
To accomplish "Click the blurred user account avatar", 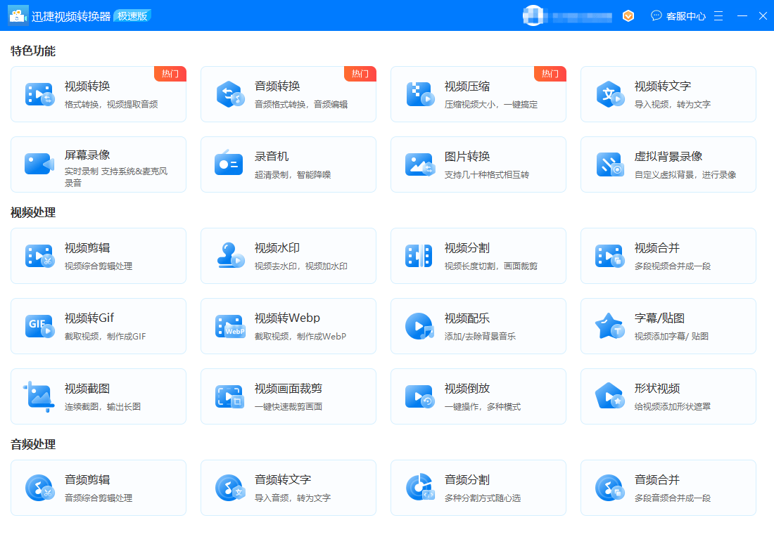I will (x=533, y=15).
